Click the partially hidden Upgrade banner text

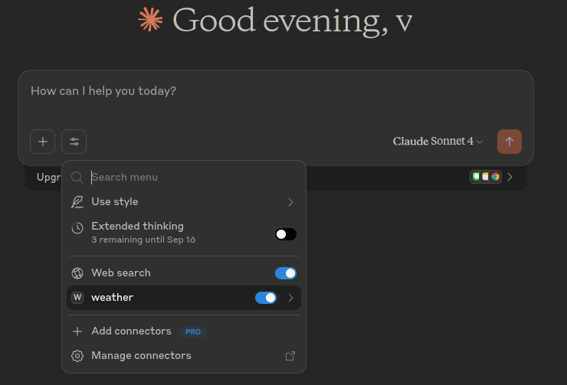49,177
